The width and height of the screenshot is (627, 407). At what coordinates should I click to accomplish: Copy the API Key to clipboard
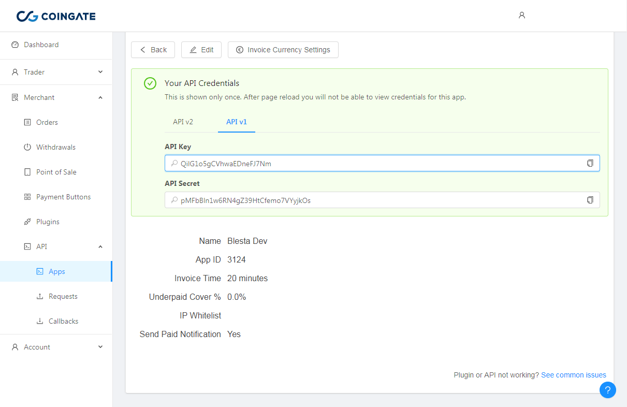click(x=590, y=164)
